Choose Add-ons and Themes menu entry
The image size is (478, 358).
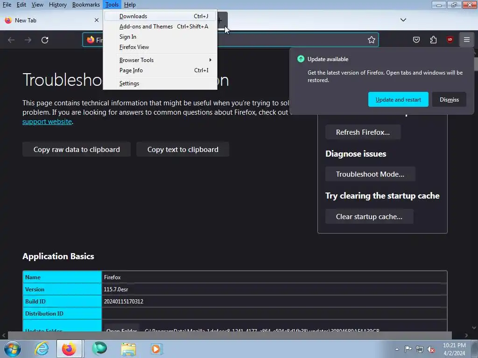pyautogui.click(x=160, y=27)
